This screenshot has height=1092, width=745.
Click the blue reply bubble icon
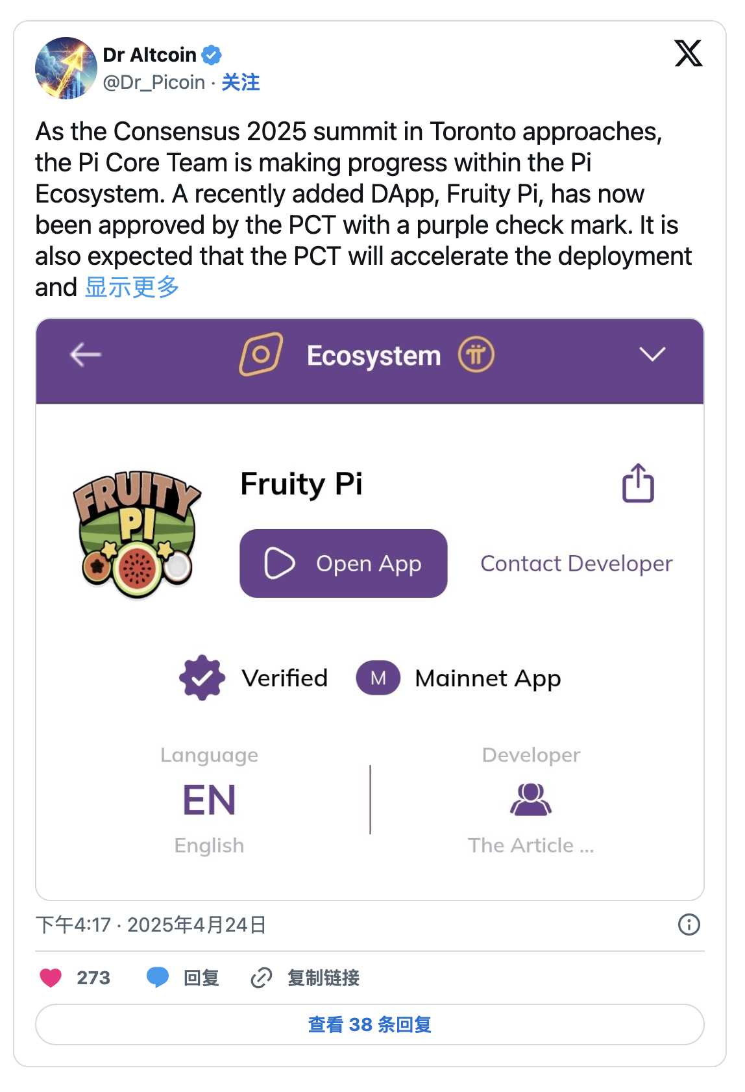point(158,977)
